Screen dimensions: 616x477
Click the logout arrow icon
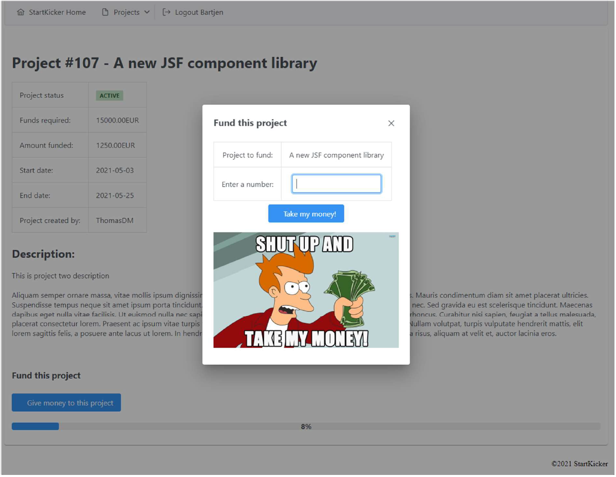coord(167,12)
